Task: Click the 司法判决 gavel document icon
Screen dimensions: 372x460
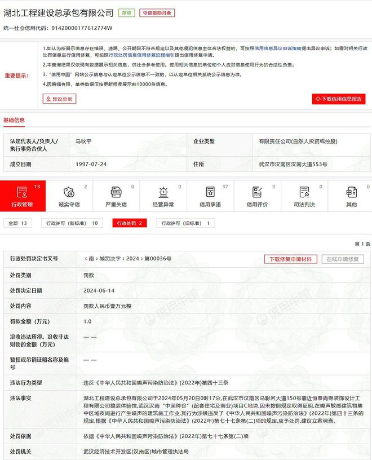Action: point(304,192)
